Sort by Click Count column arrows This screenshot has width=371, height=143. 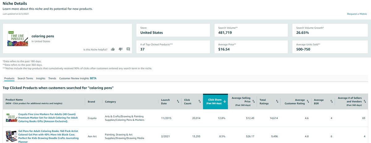tap(199, 101)
